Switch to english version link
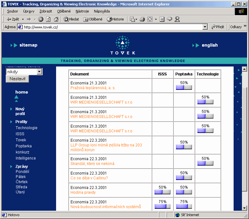 point(210,45)
